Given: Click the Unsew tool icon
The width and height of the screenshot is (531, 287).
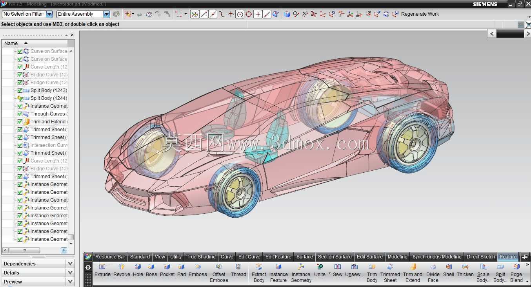Looking at the screenshot, I should tap(355, 270).
